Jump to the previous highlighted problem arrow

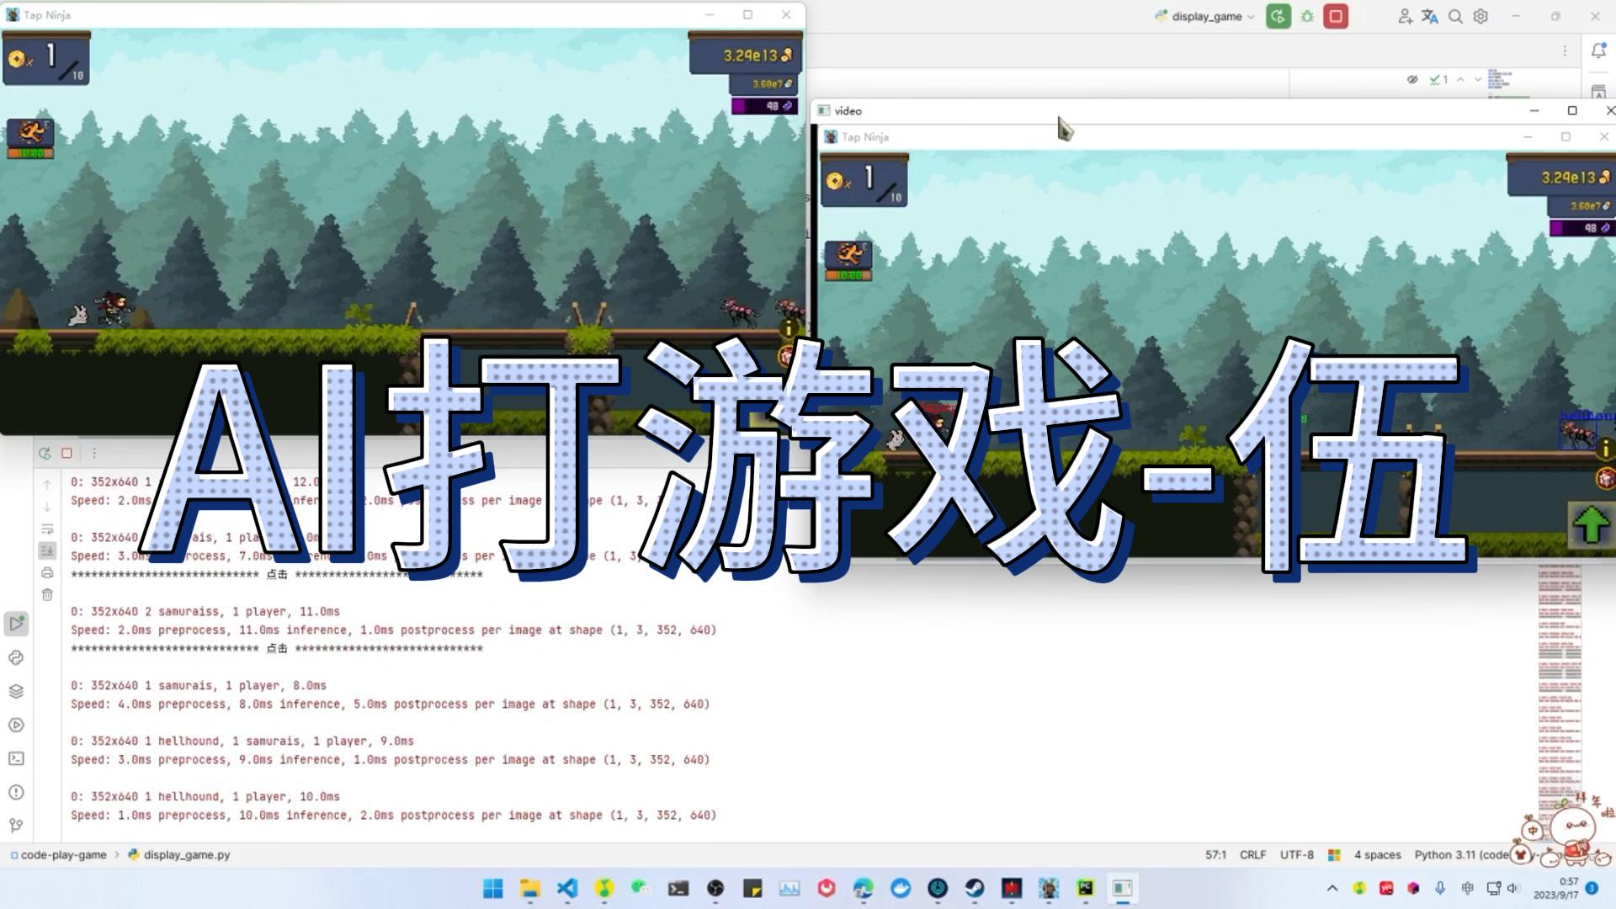tap(1460, 79)
